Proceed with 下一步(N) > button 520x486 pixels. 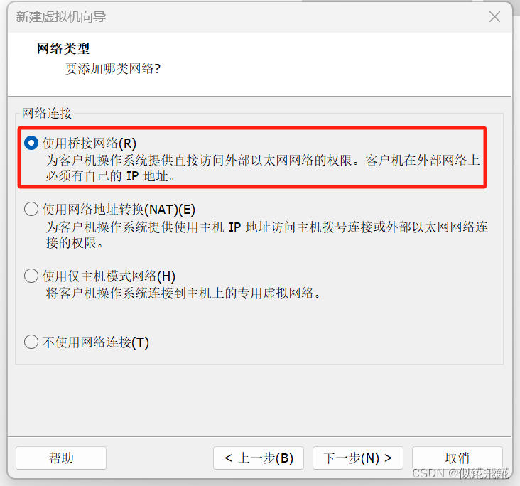(358, 458)
